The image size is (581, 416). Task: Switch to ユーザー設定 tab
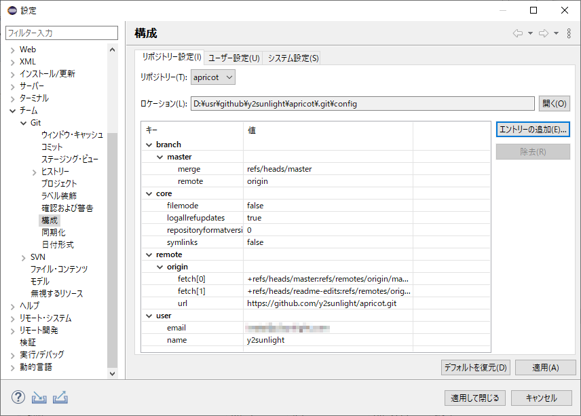[x=233, y=58]
